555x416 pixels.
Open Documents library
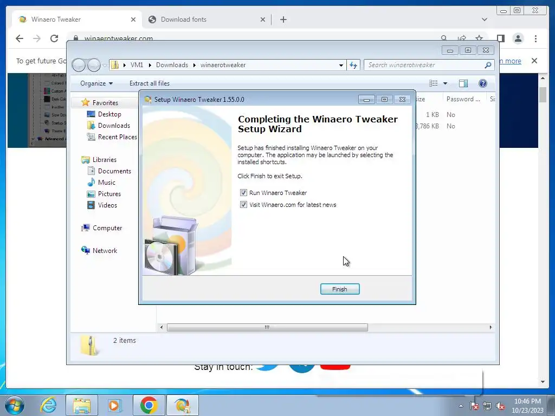point(114,171)
